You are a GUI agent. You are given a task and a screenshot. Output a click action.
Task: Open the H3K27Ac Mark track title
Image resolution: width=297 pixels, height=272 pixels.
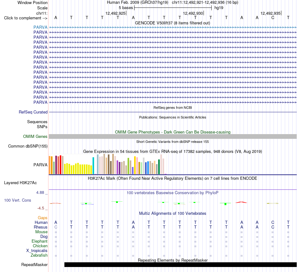[173, 179]
